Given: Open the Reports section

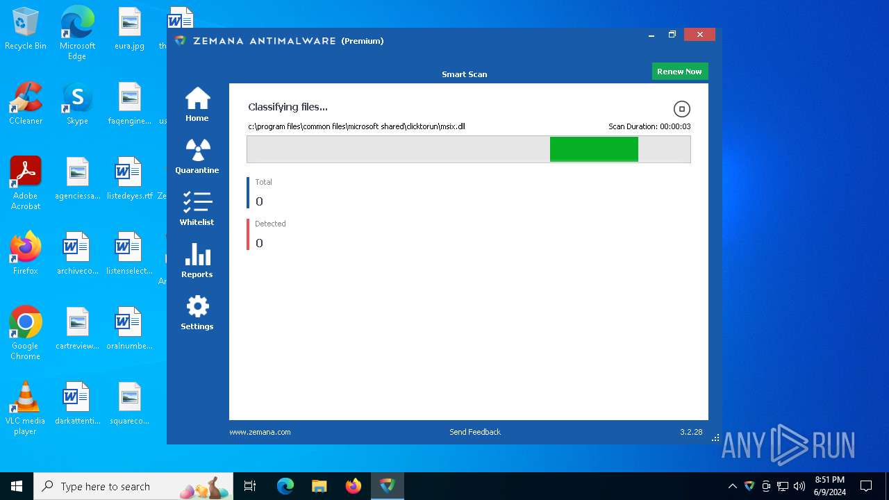Looking at the screenshot, I should point(197,260).
